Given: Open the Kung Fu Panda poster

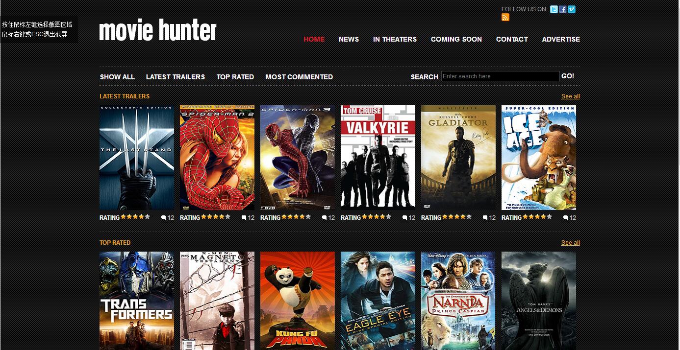Looking at the screenshot, I should (298, 301).
